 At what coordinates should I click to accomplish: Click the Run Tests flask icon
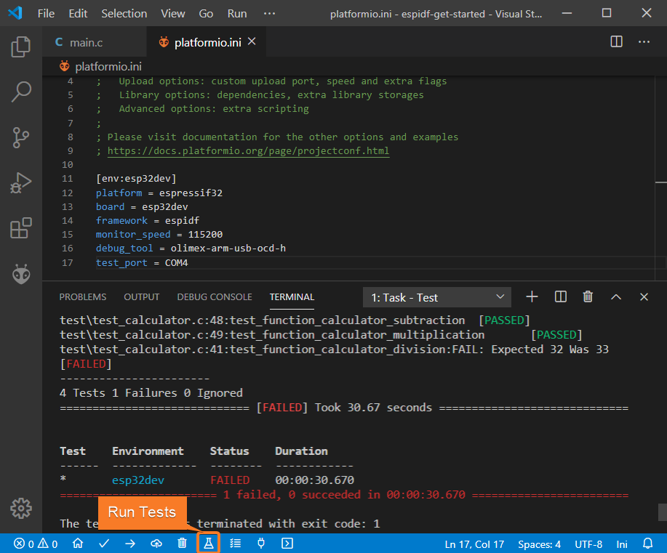tap(209, 544)
